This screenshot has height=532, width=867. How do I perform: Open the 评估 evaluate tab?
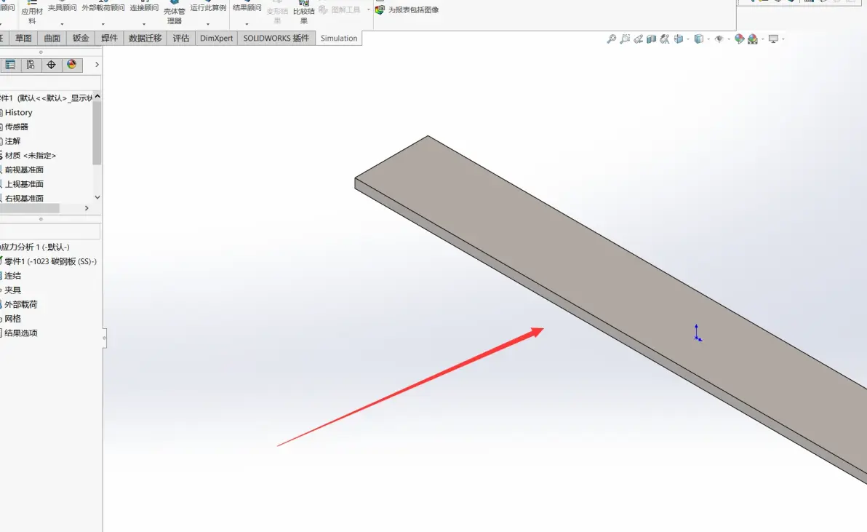click(x=181, y=38)
